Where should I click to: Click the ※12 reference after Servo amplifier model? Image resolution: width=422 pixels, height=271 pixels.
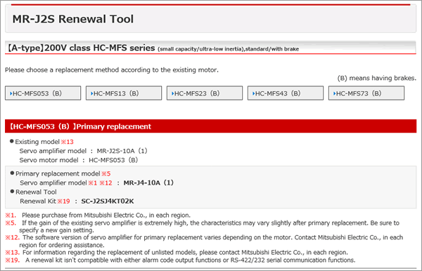point(105,183)
